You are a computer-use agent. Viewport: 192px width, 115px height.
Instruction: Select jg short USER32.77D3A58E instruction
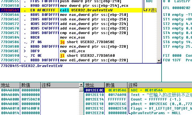87,42
